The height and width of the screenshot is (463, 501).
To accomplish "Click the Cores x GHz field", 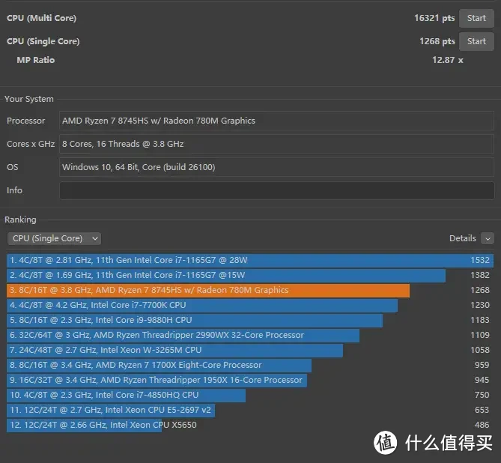I will coord(276,144).
